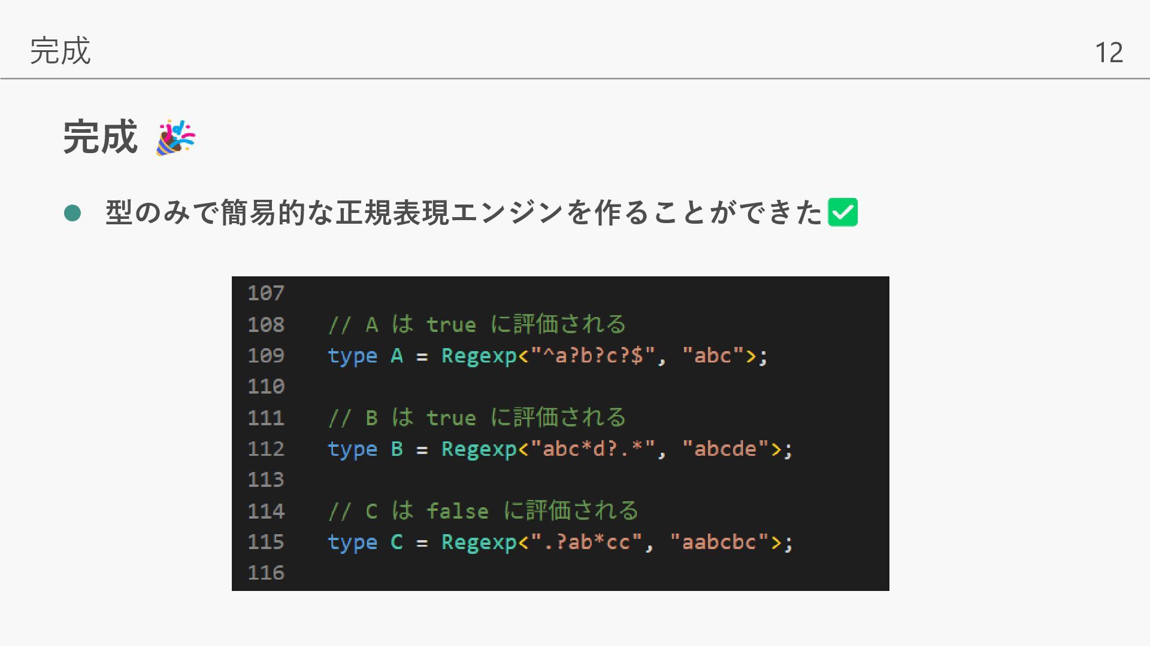The width and height of the screenshot is (1150, 646).
Task: Click the "aabcbc" string literal
Action: [719, 543]
